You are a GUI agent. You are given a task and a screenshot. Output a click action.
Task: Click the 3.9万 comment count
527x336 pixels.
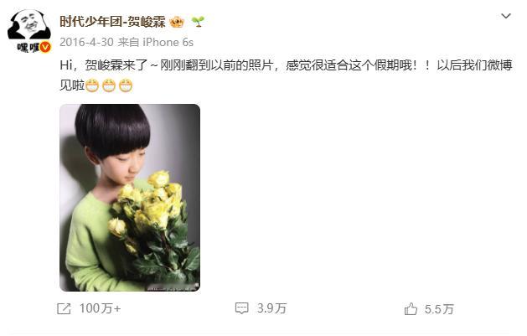coord(272,308)
